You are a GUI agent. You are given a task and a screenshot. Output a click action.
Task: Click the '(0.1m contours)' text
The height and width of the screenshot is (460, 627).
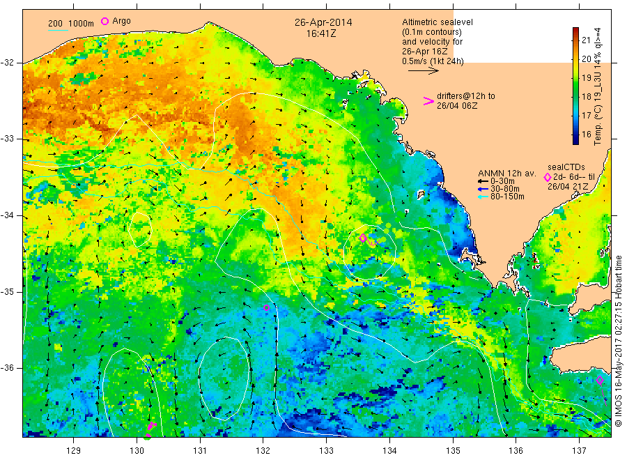point(431,32)
